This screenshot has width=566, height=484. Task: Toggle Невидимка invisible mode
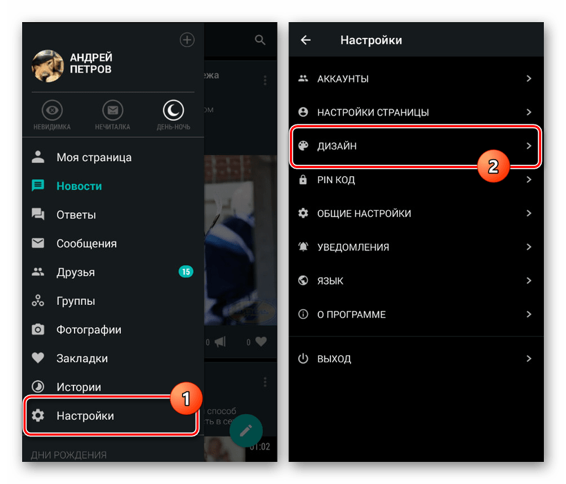tap(53, 111)
